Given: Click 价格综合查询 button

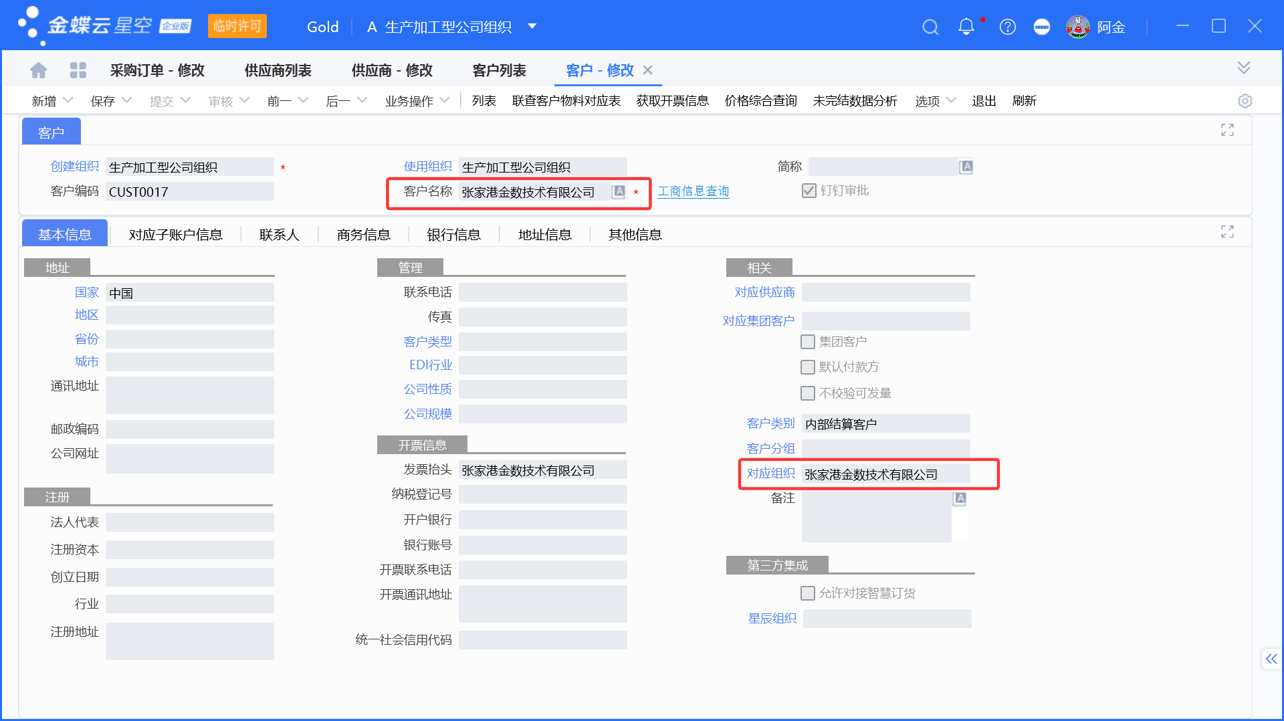Looking at the screenshot, I should [761, 101].
